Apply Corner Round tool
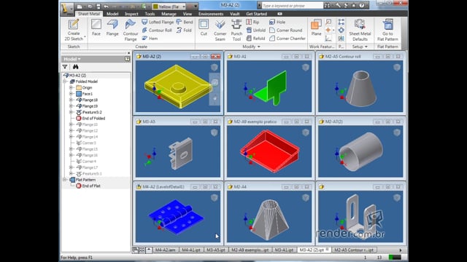 point(285,31)
